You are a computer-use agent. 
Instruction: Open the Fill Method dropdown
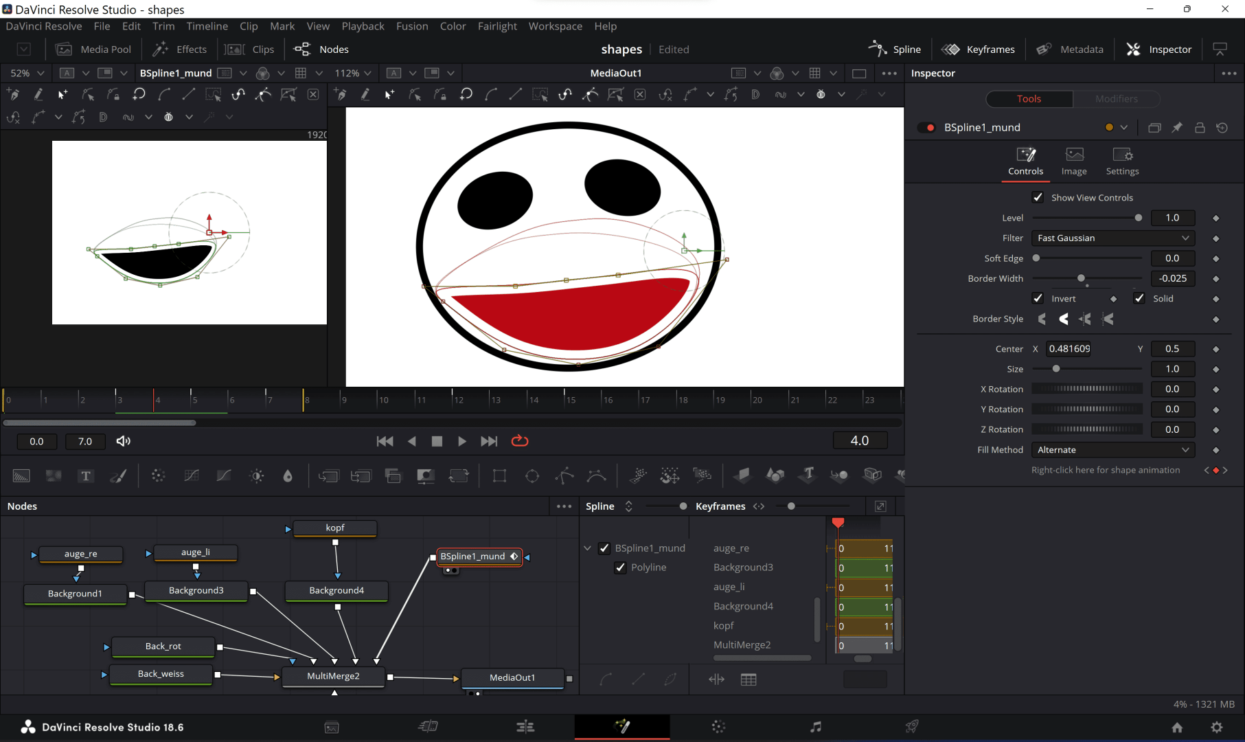click(x=1112, y=449)
